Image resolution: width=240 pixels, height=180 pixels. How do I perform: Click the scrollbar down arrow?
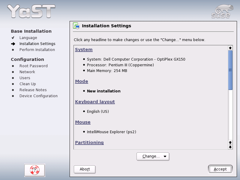click(230, 147)
